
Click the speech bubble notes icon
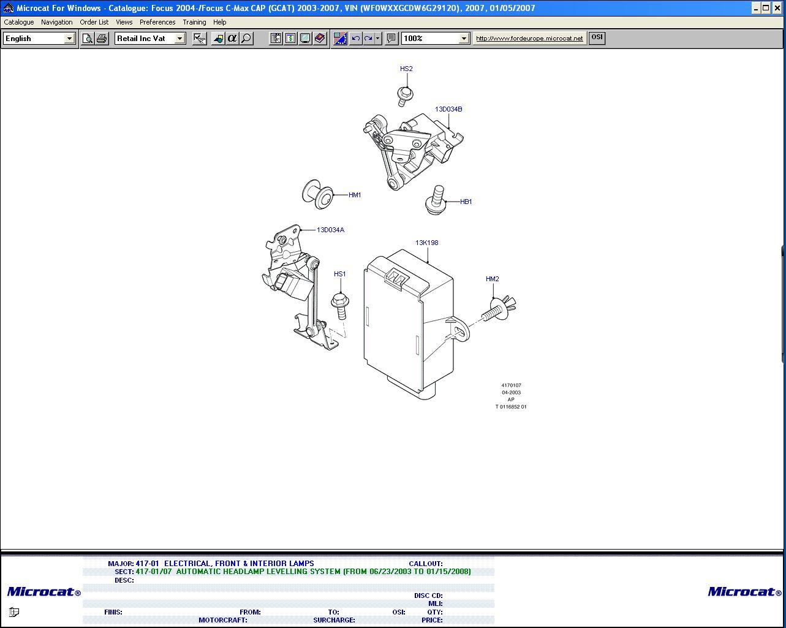(391, 39)
